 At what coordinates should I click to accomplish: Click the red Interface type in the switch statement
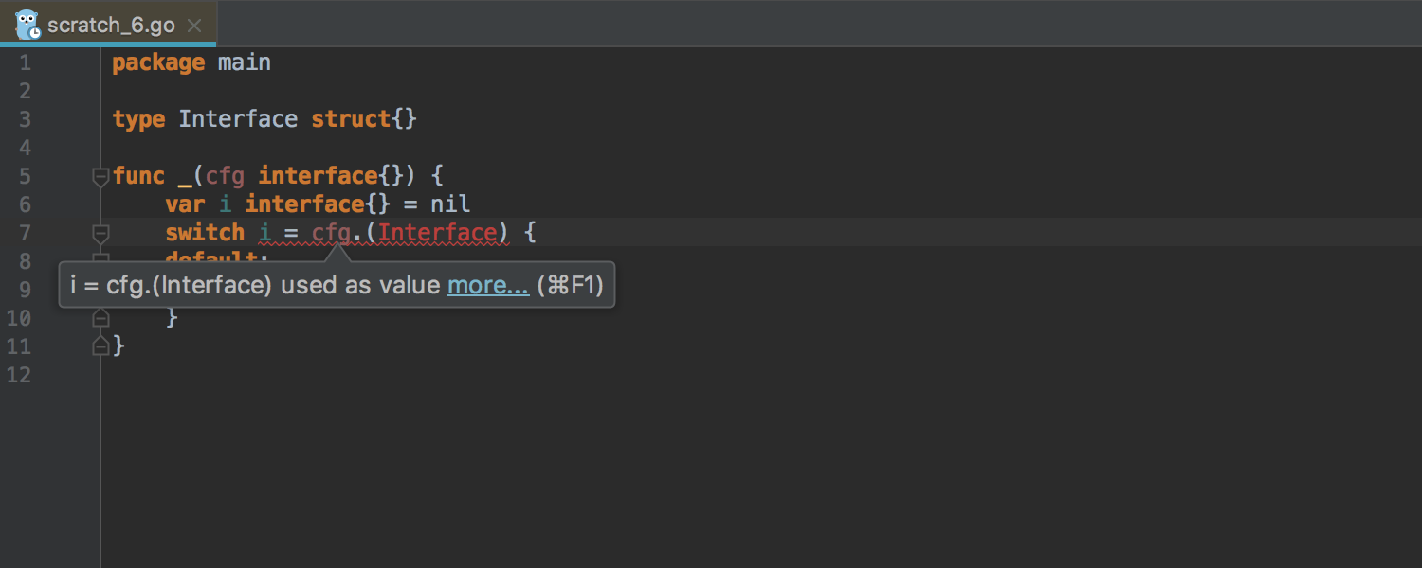437,233
